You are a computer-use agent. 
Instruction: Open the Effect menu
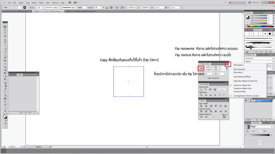(x=41, y=3)
